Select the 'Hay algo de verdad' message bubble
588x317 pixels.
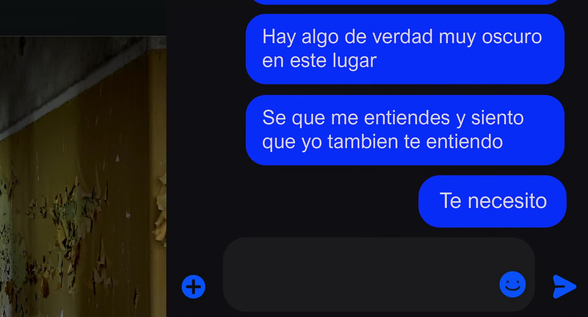point(405,49)
